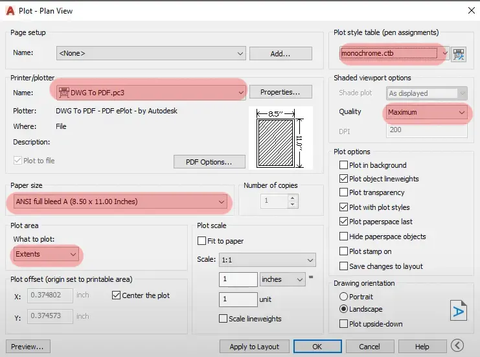Click the Preview button
Image resolution: width=480 pixels, height=357 pixels.
coord(28,347)
